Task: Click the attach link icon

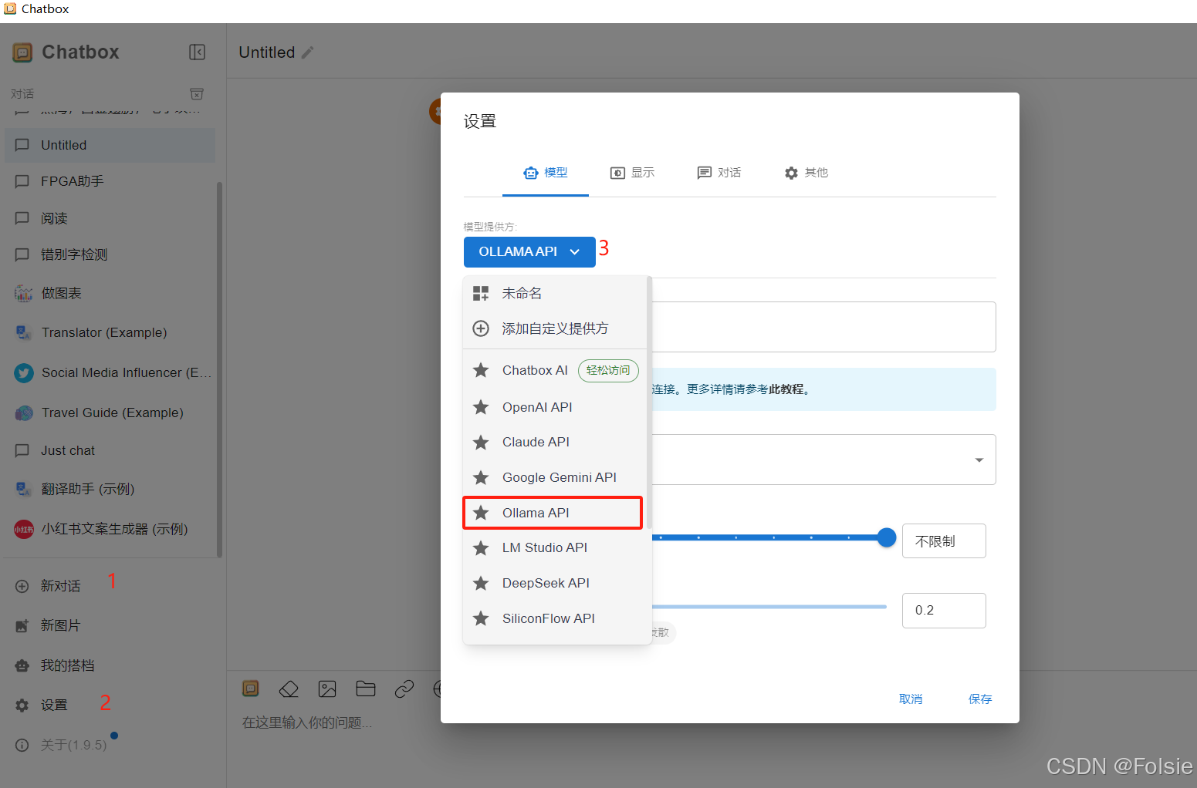Action: [404, 689]
